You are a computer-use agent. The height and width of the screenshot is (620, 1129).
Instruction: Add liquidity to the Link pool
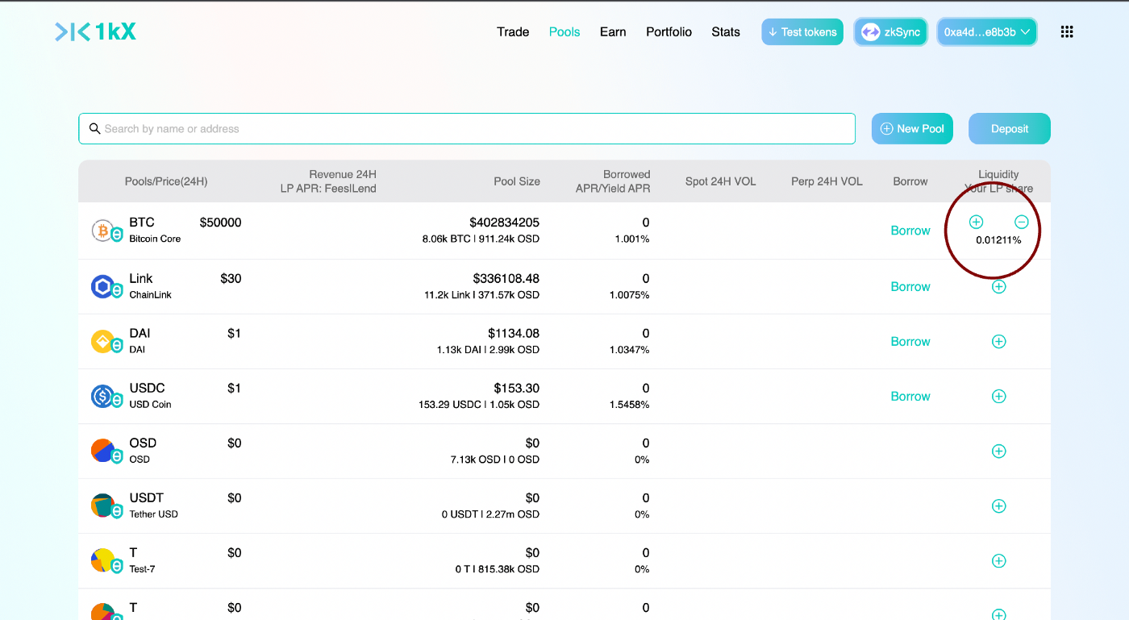click(998, 286)
